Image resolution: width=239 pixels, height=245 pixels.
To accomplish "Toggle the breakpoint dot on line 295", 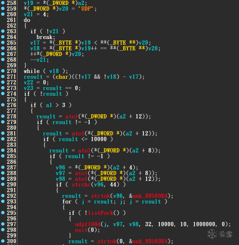I will [x=2, y=213].
